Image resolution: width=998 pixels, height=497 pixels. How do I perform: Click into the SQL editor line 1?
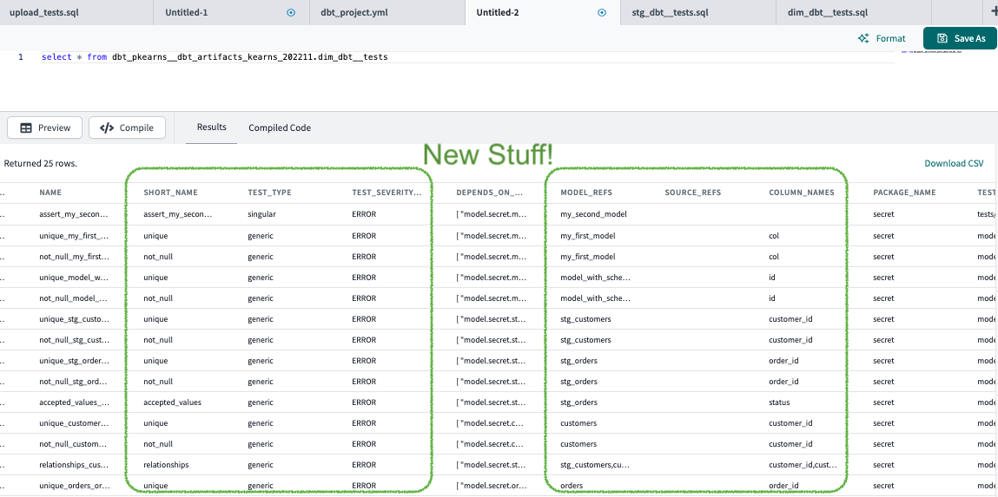click(x=468, y=57)
